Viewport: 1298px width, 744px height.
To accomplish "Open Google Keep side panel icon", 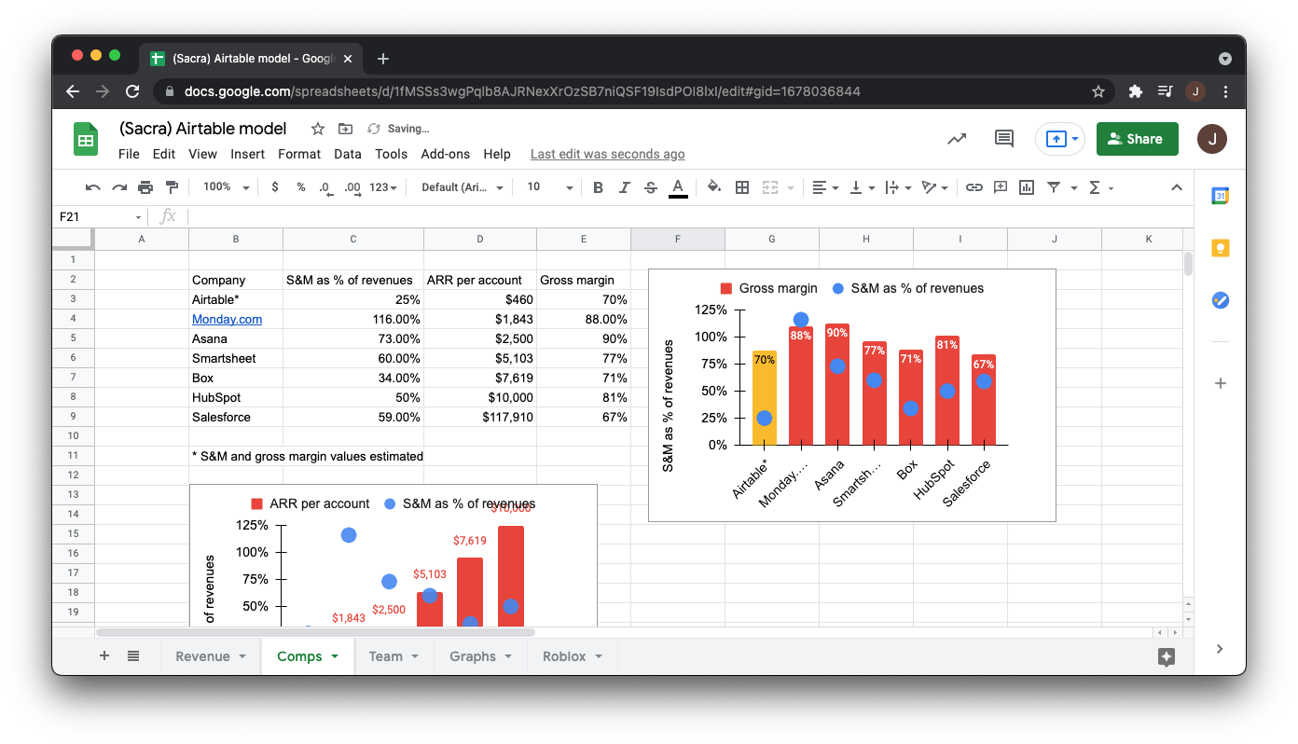I will point(1220,248).
